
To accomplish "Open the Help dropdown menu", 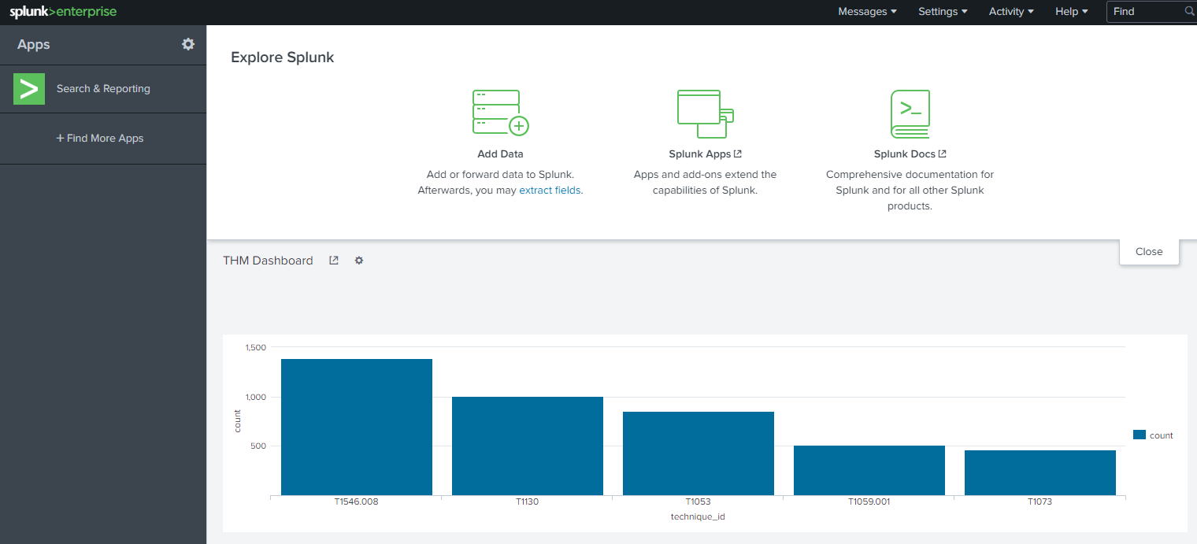I will click(x=1071, y=12).
